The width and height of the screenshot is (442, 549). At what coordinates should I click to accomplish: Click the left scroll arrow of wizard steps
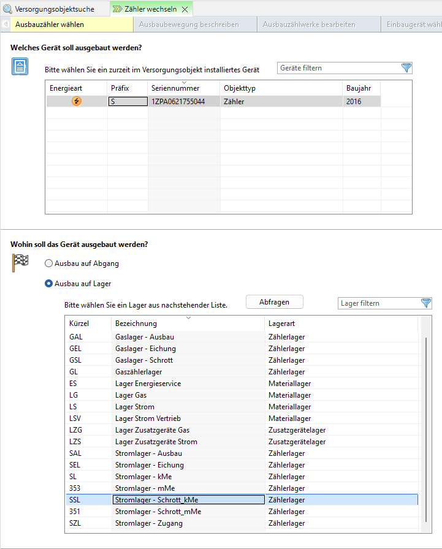coord(5,25)
